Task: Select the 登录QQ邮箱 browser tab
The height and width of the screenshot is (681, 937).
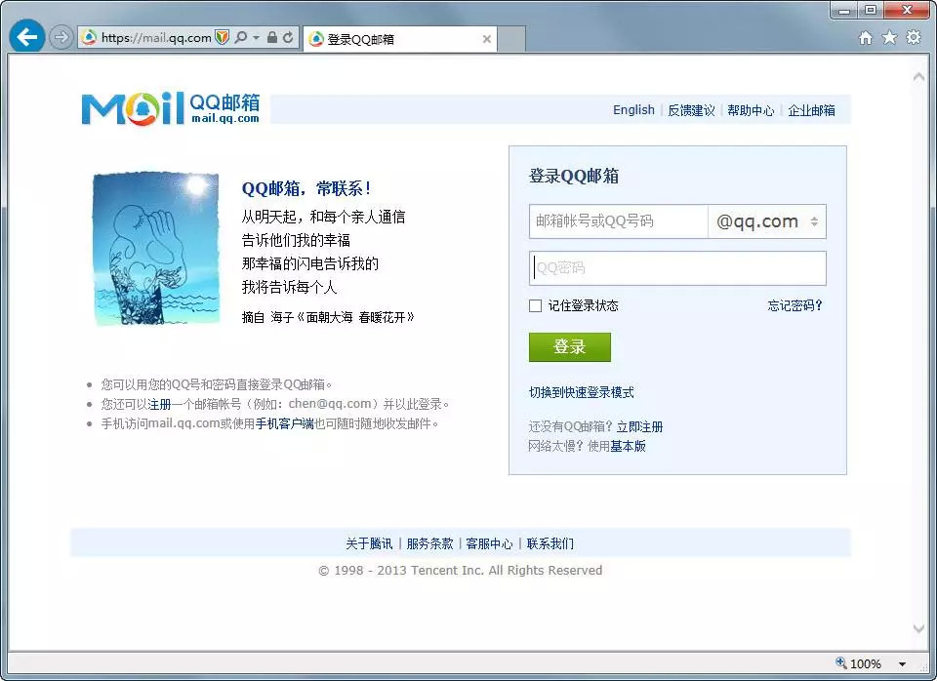Action: pos(400,39)
